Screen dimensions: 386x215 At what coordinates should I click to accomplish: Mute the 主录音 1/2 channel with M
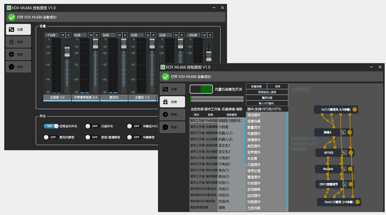(63, 35)
